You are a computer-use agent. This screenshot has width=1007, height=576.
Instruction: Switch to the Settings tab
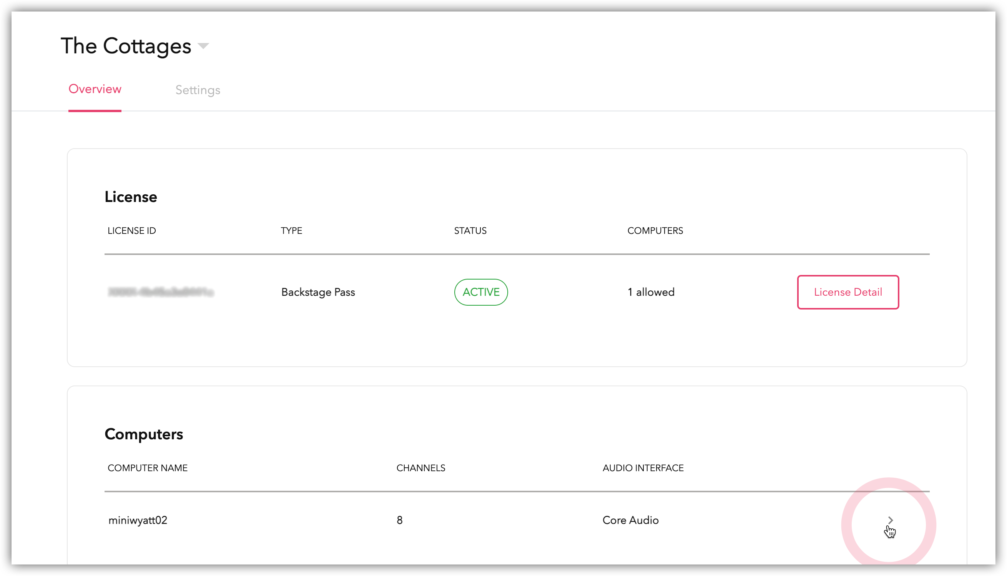click(x=198, y=90)
